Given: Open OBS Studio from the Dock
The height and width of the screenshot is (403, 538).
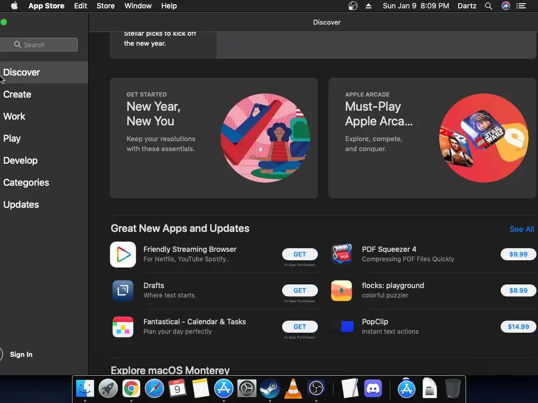Looking at the screenshot, I should pyautogui.click(x=316, y=389).
